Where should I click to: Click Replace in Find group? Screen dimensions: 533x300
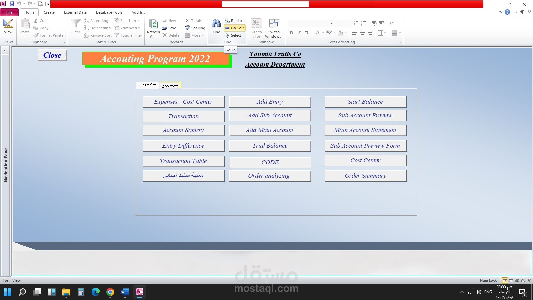(235, 21)
